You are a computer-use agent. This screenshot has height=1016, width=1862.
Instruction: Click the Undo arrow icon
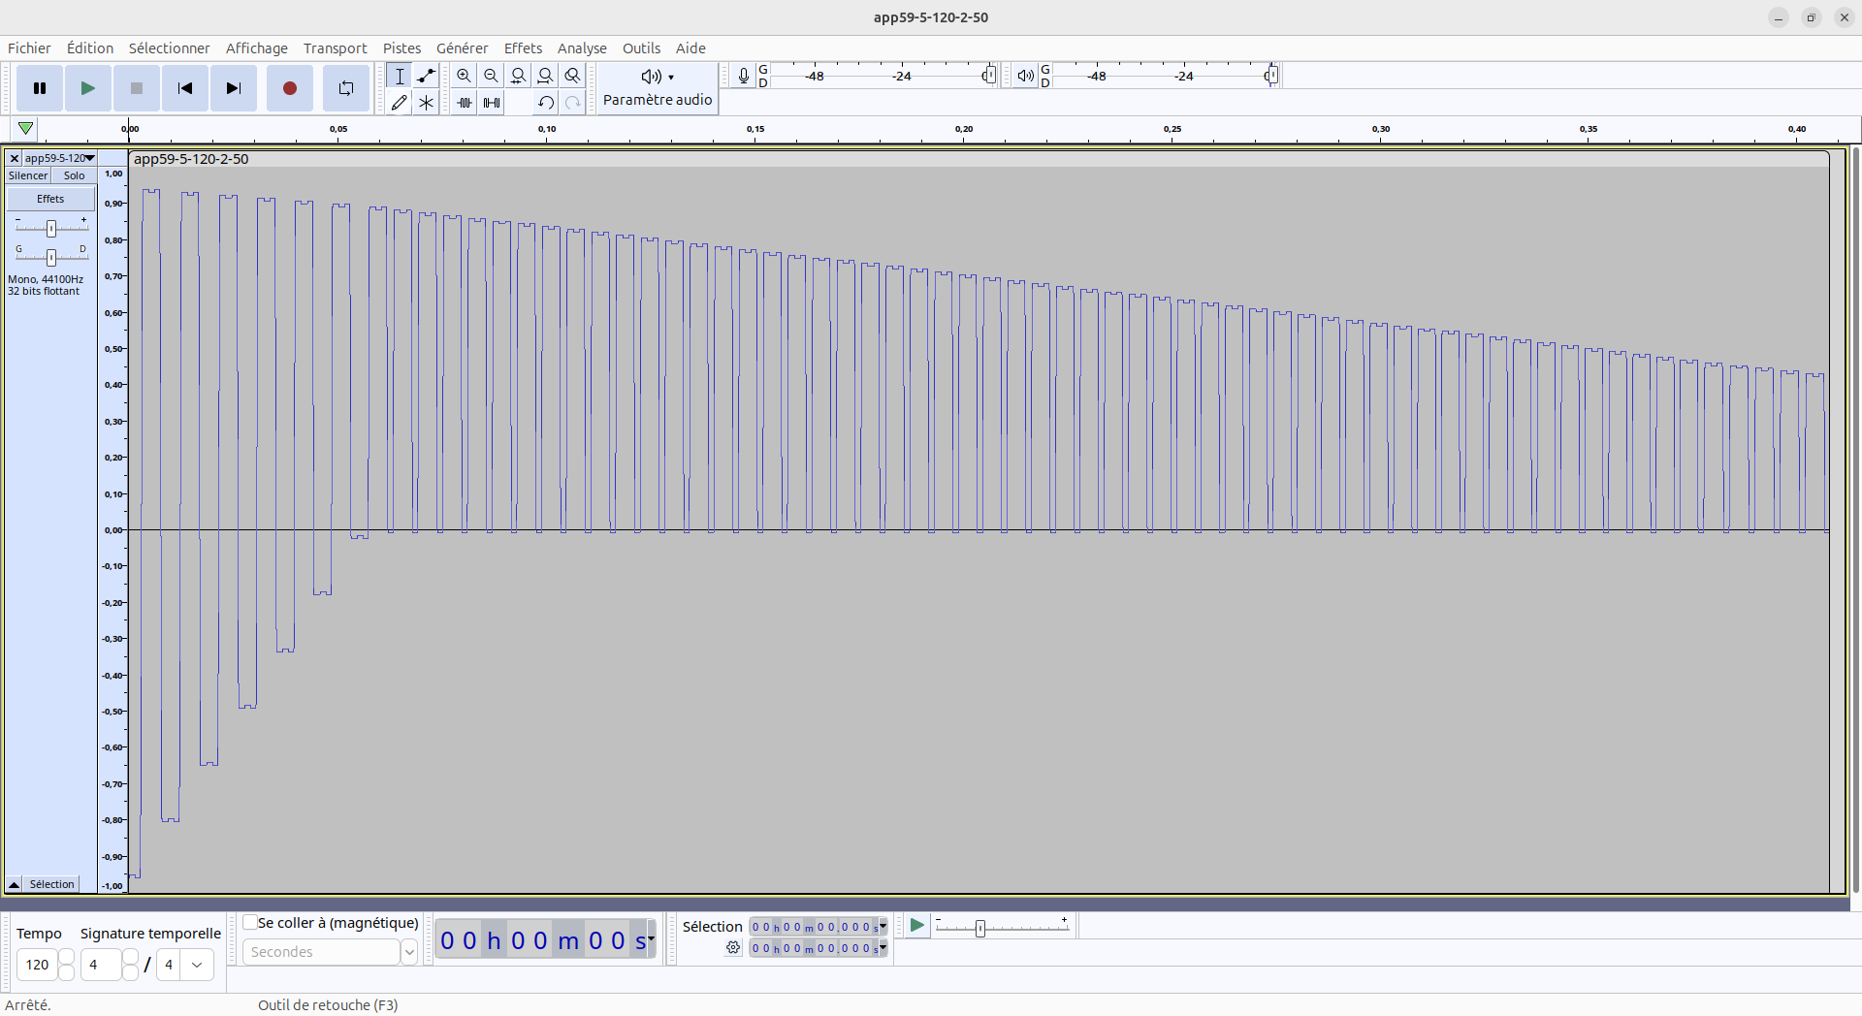pos(546,103)
